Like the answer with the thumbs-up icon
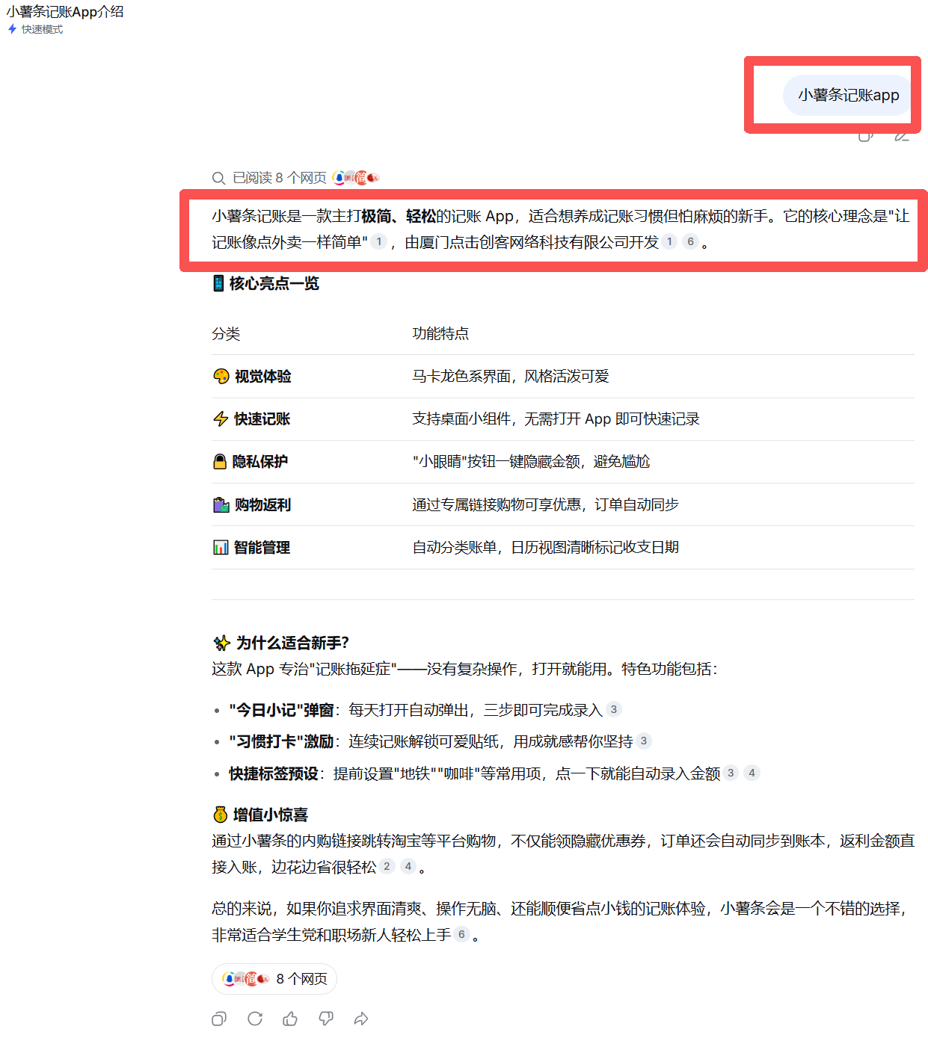The height and width of the screenshot is (1041, 928). (x=290, y=1019)
